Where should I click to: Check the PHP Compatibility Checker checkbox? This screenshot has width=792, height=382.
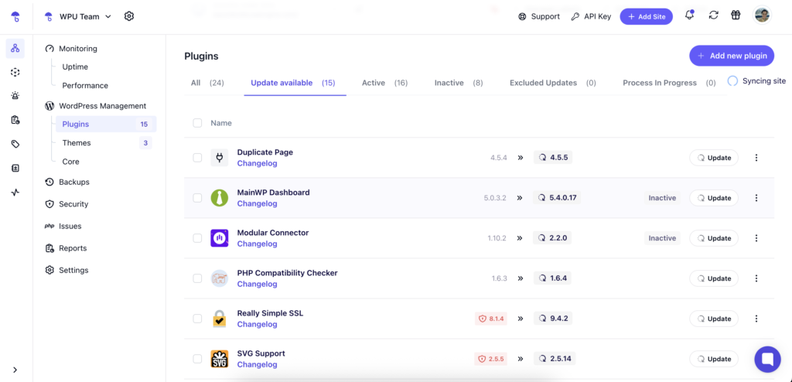(x=197, y=278)
